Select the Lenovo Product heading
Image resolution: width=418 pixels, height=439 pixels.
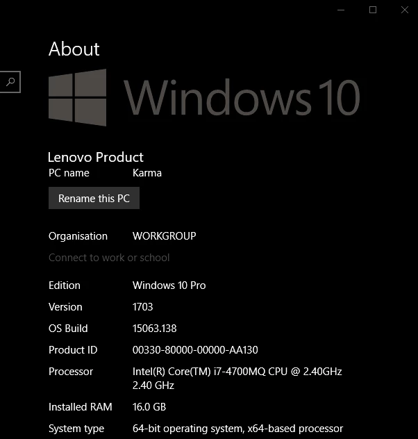[96, 157]
